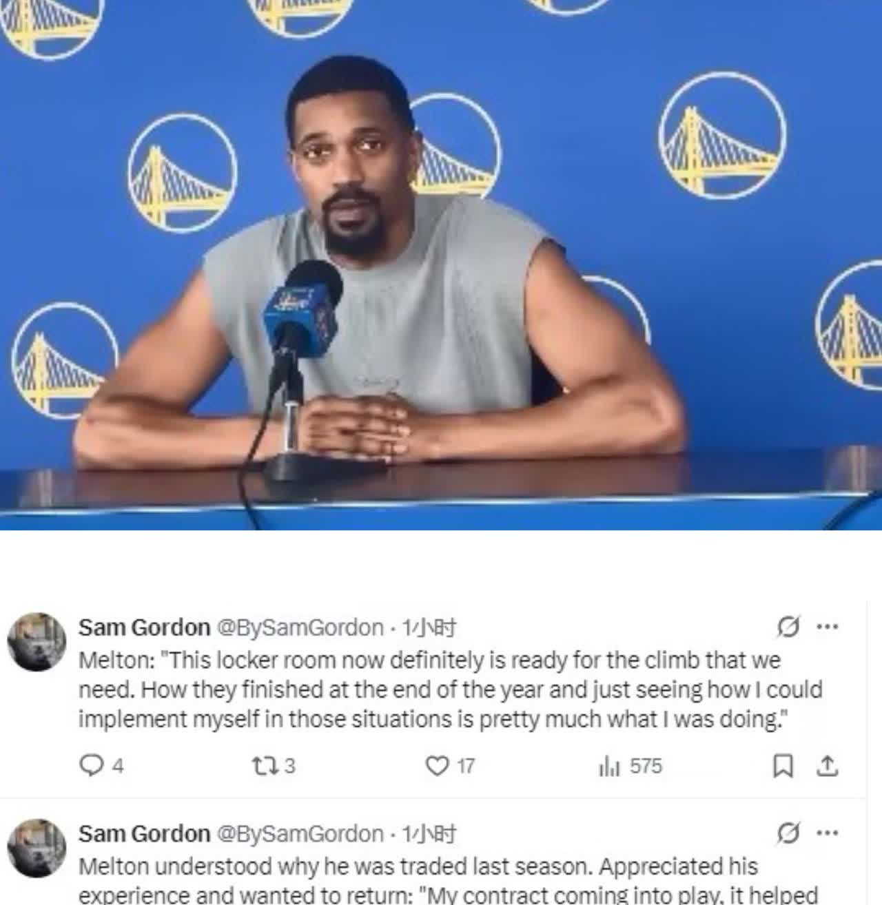Viewport: 882px width, 905px height.
Task: Reply to the locker room tweet
Action: [x=102, y=766]
